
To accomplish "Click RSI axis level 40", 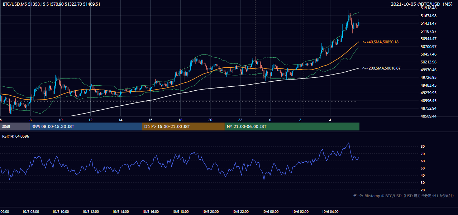I will pos(423,175).
